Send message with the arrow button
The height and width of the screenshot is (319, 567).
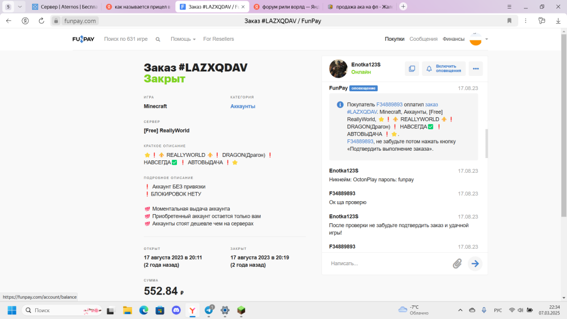click(x=475, y=263)
